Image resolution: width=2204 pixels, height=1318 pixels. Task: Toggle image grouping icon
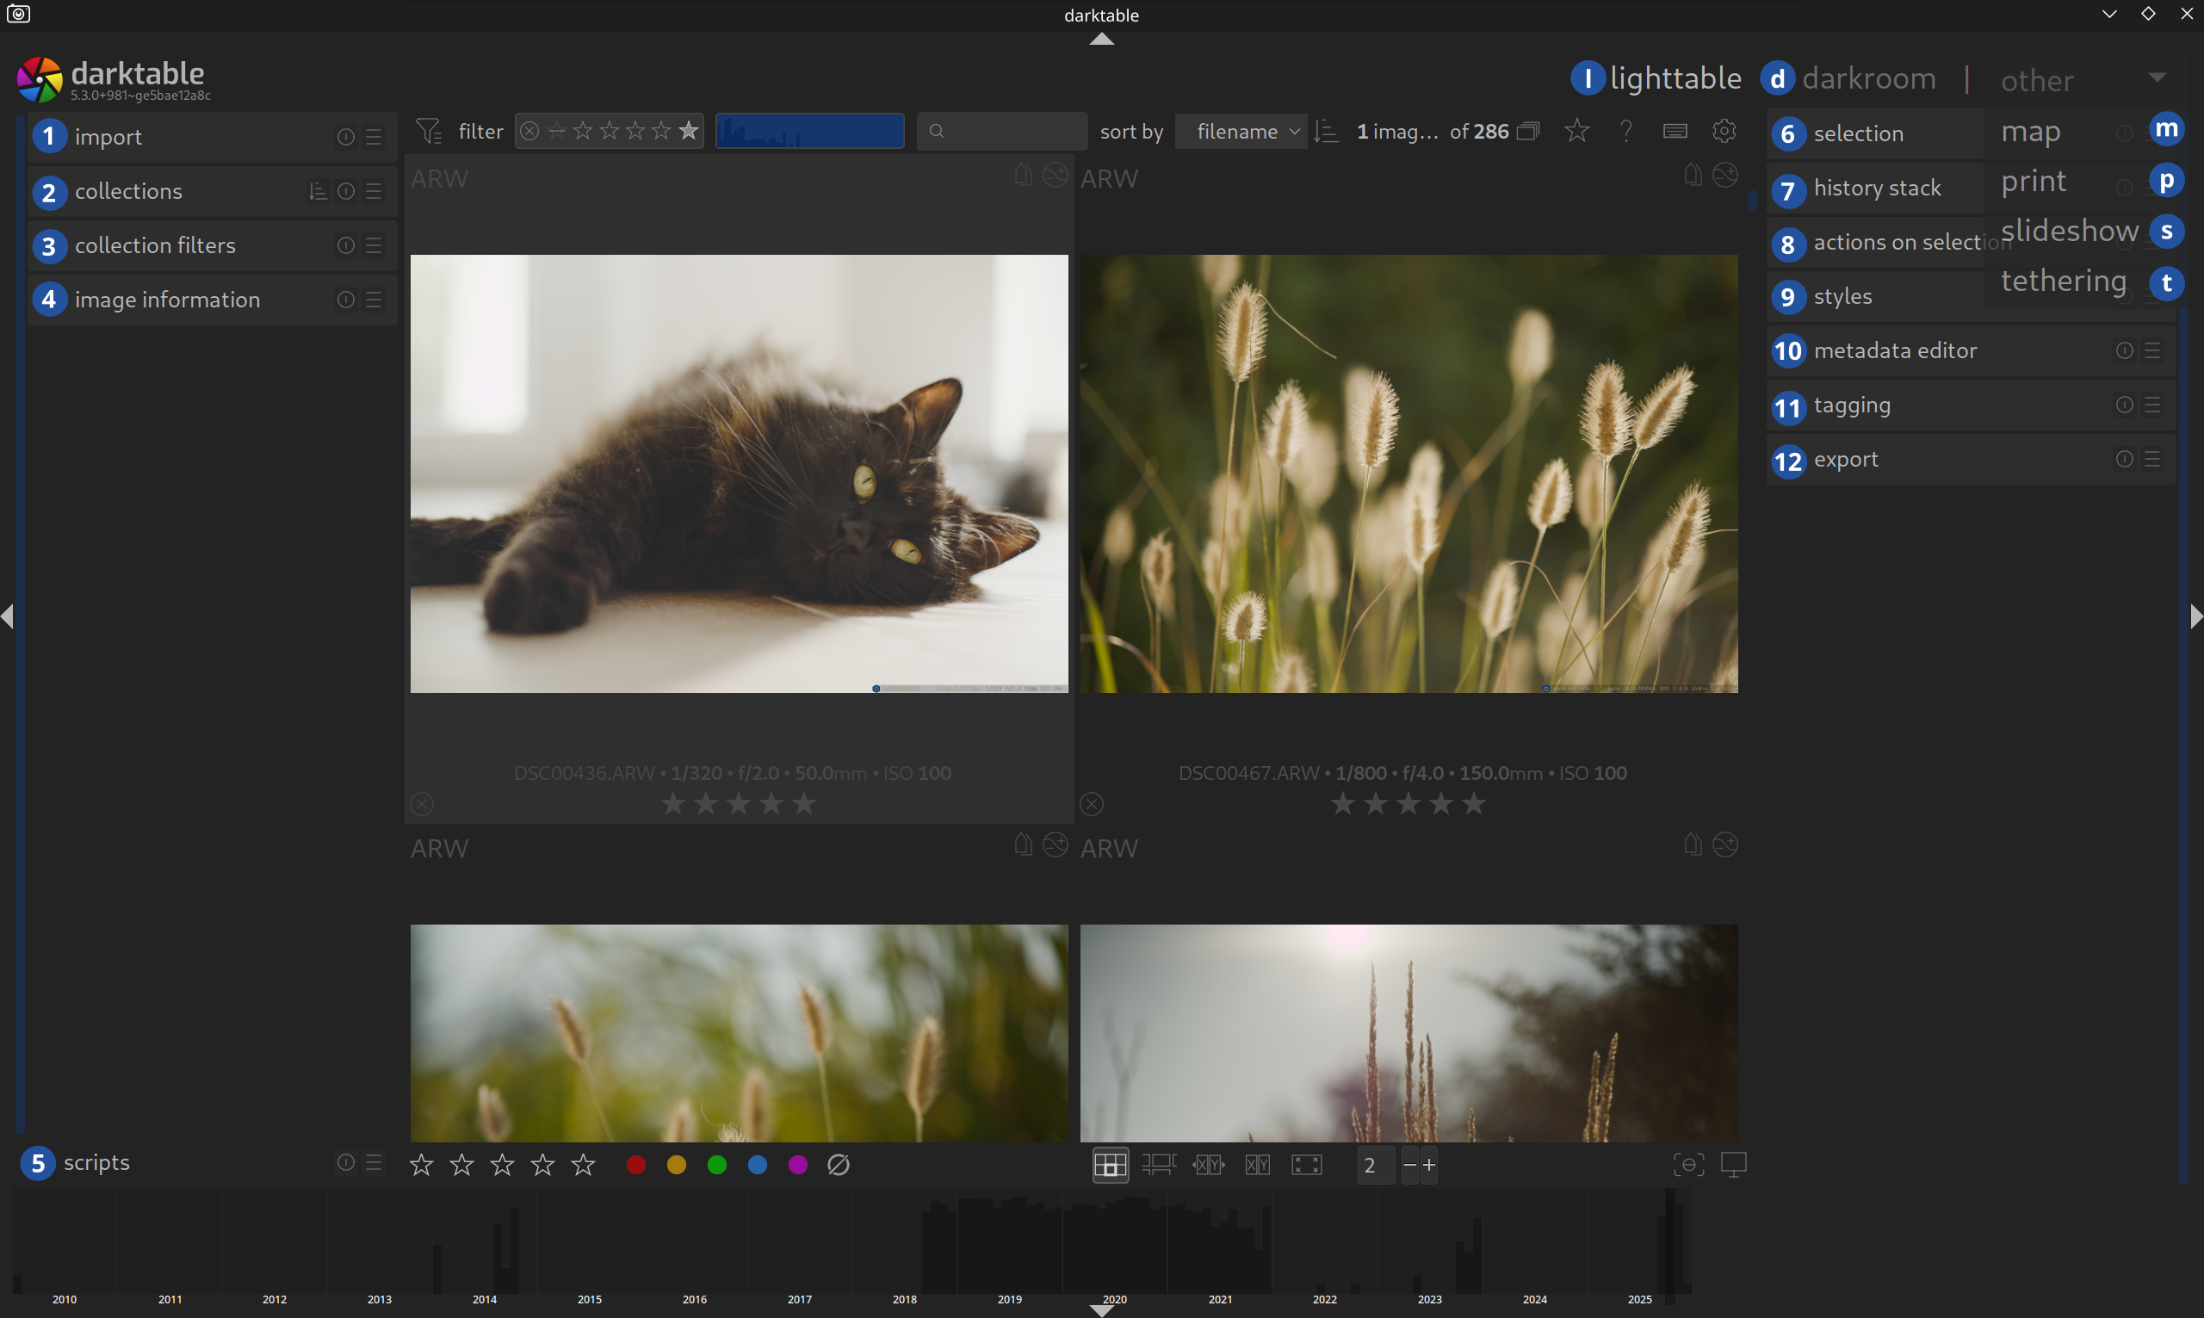click(1527, 132)
